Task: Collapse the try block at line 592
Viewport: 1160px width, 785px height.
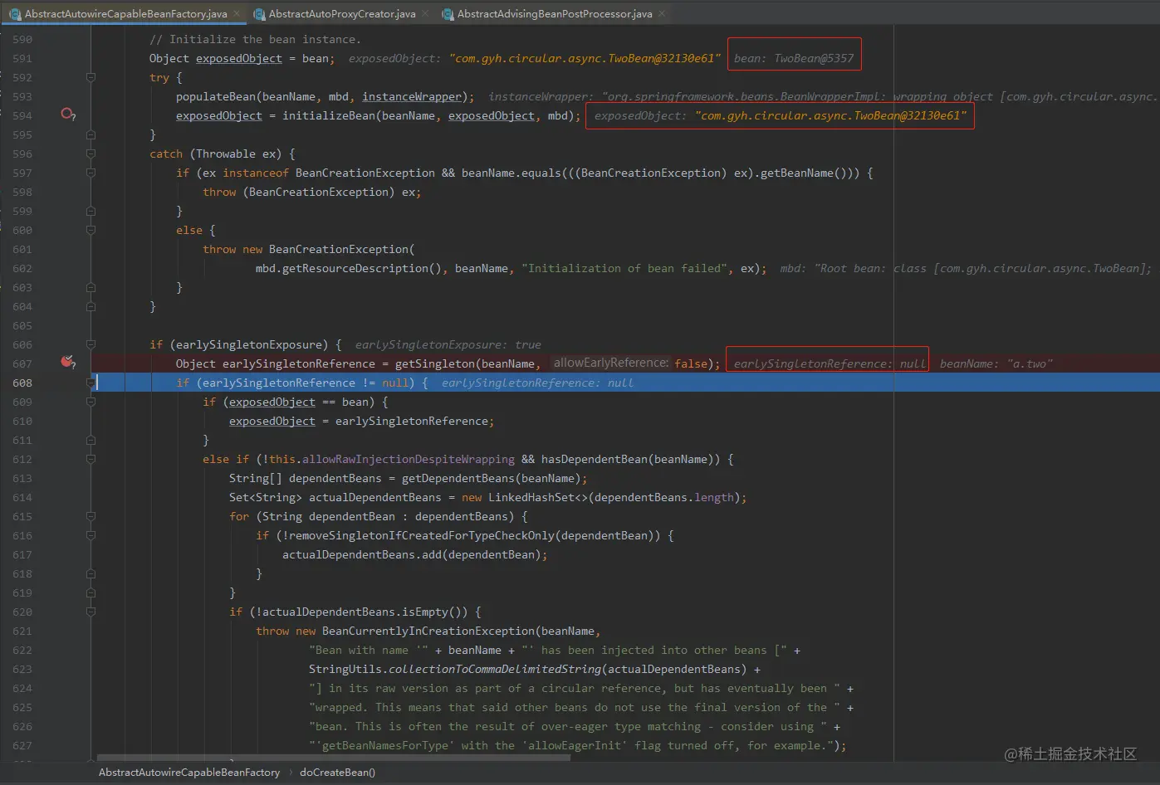Action: (x=91, y=77)
